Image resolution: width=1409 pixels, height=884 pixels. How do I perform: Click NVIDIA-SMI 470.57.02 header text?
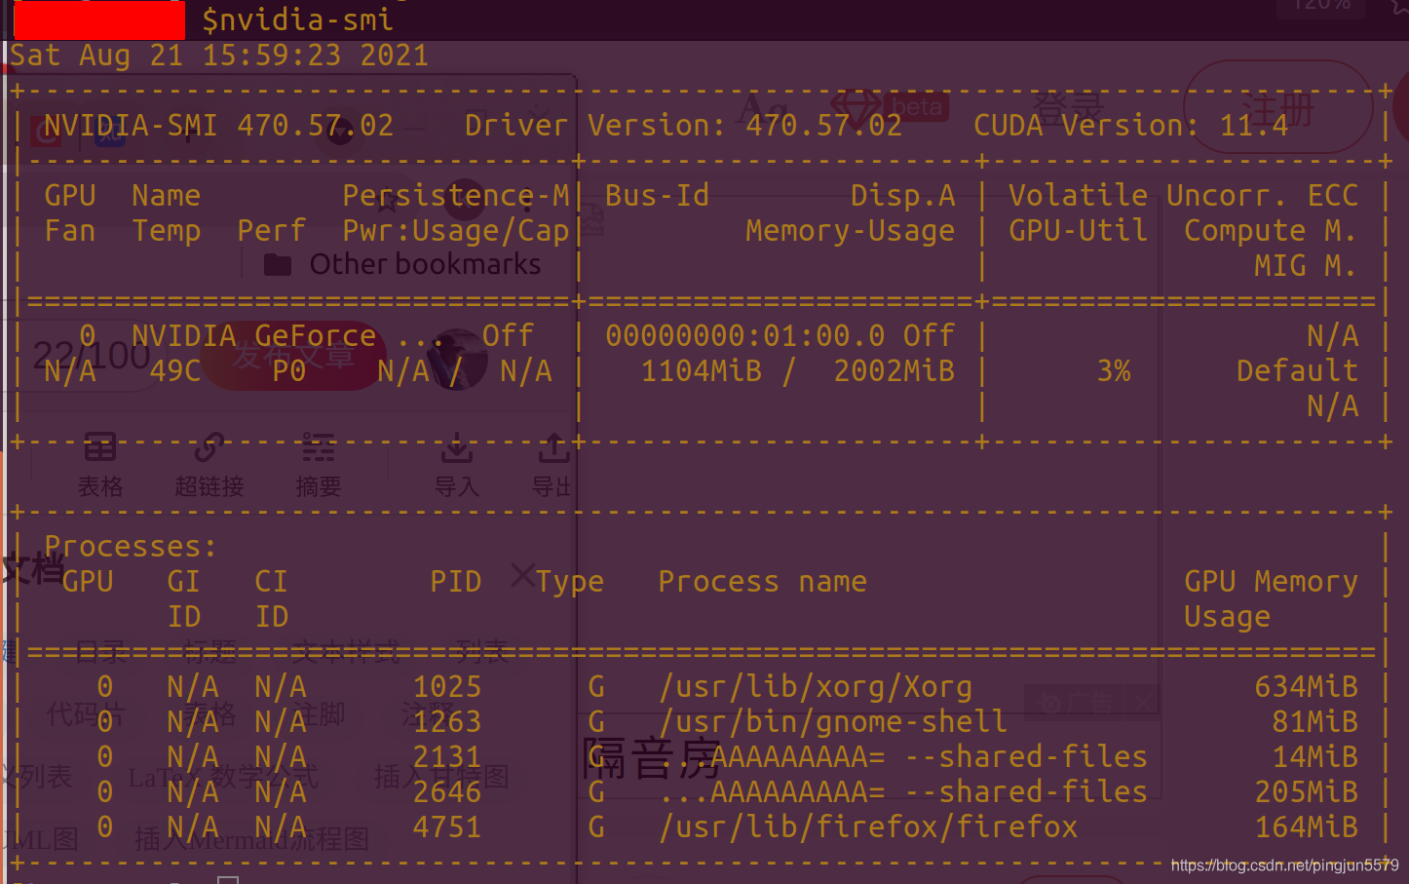click(x=219, y=126)
